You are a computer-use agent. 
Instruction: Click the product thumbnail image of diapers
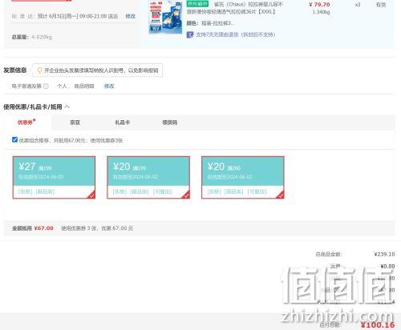coord(165,17)
